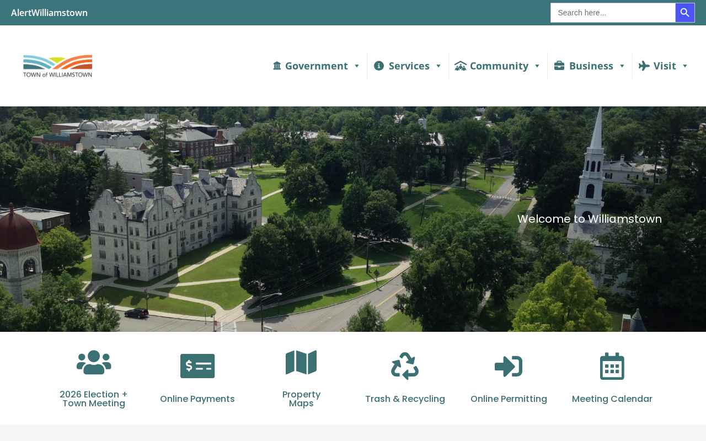Open the Services menu item
706x441 pixels.
(x=408, y=66)
